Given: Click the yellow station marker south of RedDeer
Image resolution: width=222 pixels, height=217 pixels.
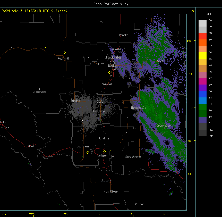Looking at the screenshot, I should point(109,72).
